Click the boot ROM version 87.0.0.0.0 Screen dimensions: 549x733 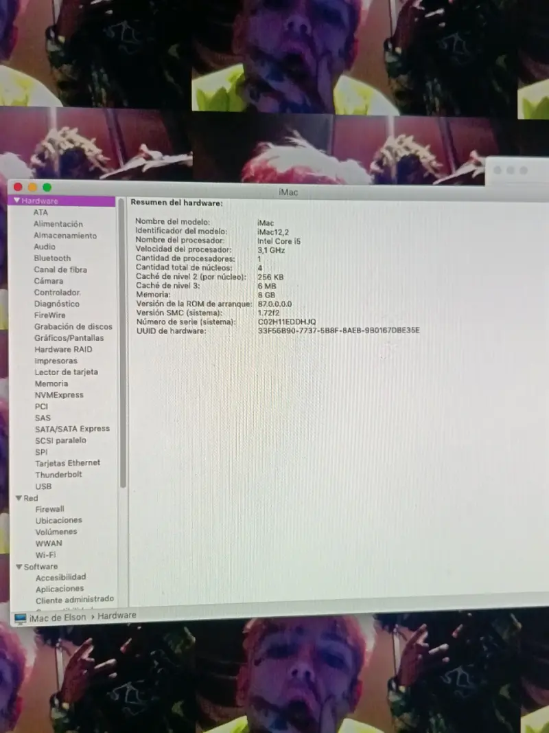pyautogui.click(x=274, y=304)
